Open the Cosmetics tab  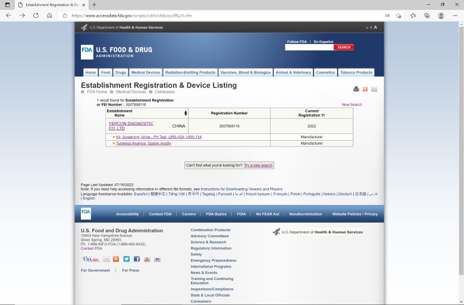325,72
